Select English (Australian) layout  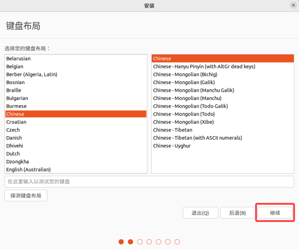click(x=76, y=169)
